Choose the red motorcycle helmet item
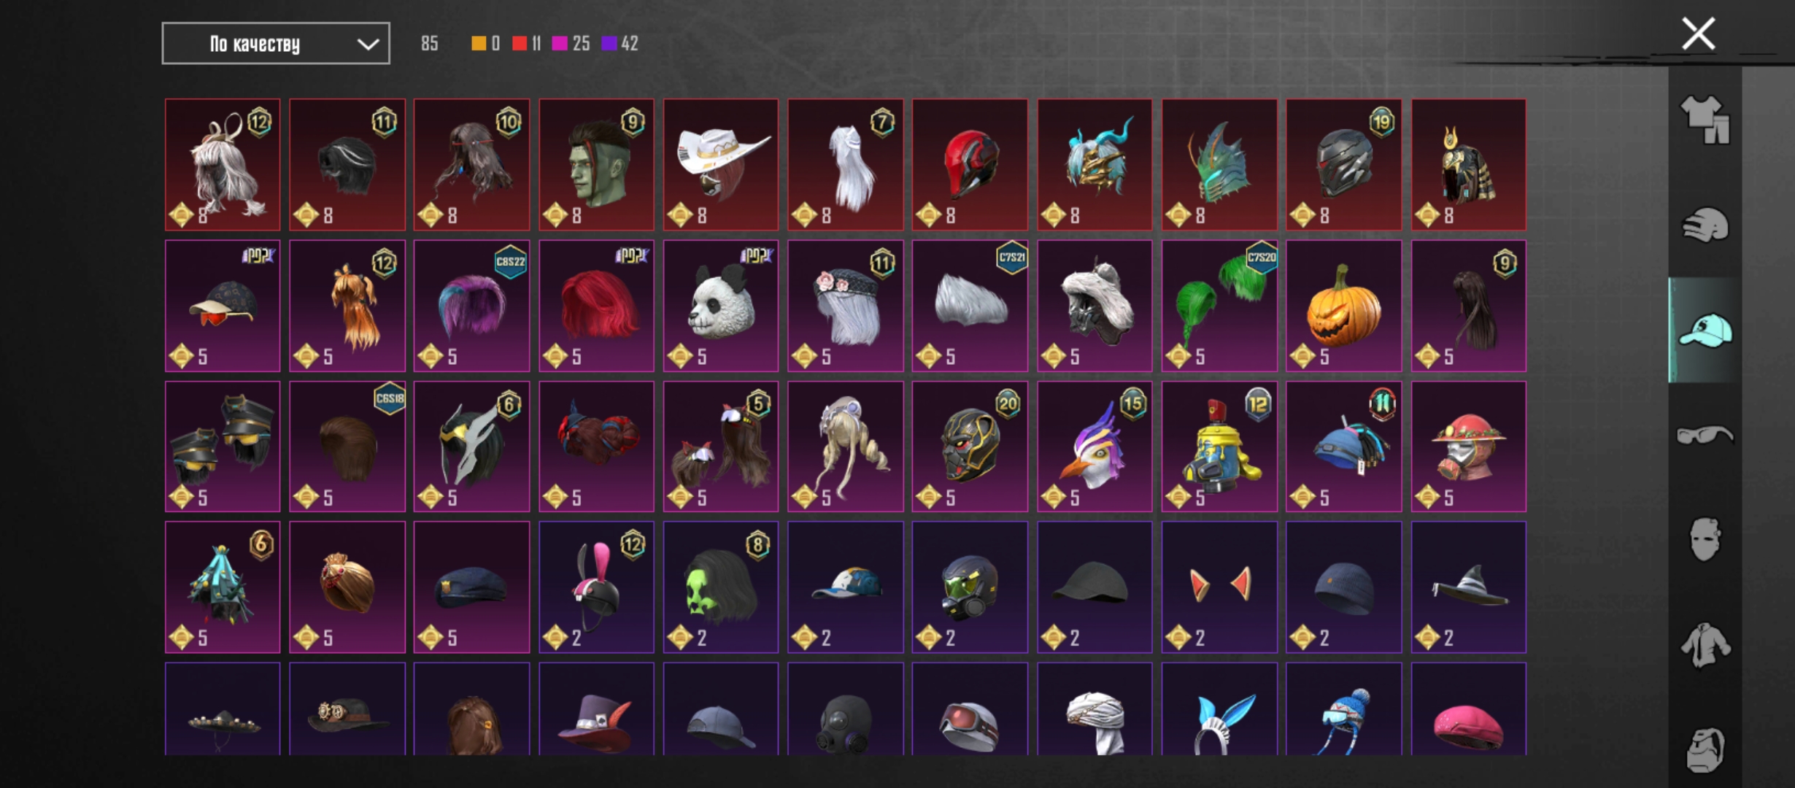1795x788 pixels. [970, 165]
